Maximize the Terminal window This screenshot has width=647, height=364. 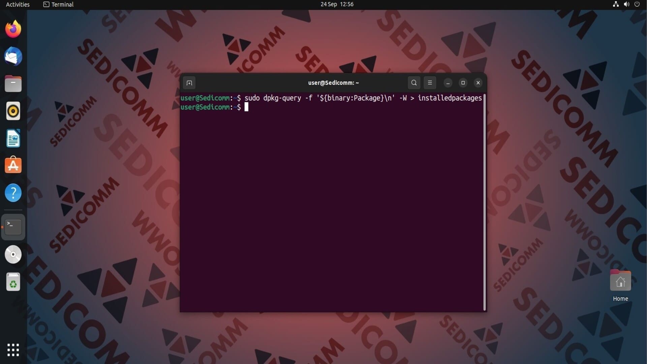463,83
